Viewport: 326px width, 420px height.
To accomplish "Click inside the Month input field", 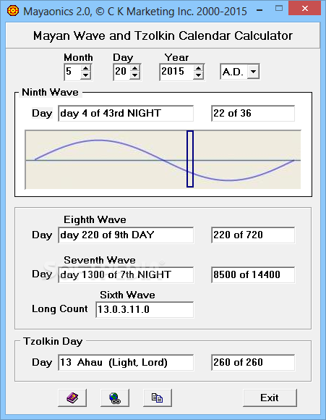I will pyautogui.click(x=72, y=72).
